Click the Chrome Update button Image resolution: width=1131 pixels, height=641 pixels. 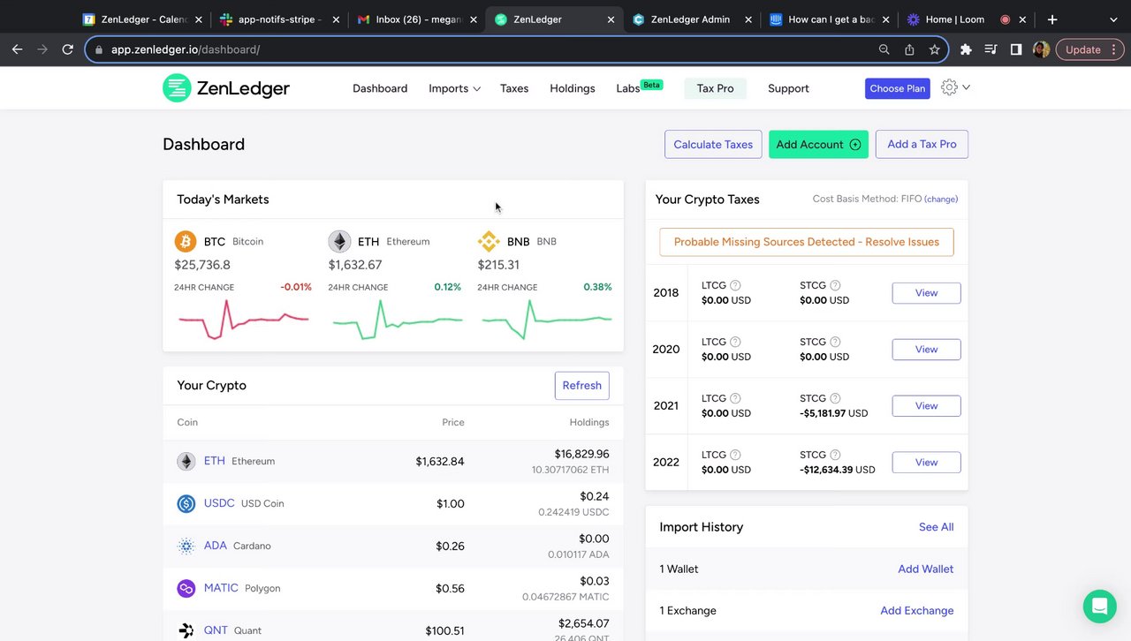(x=1089, y=49)
